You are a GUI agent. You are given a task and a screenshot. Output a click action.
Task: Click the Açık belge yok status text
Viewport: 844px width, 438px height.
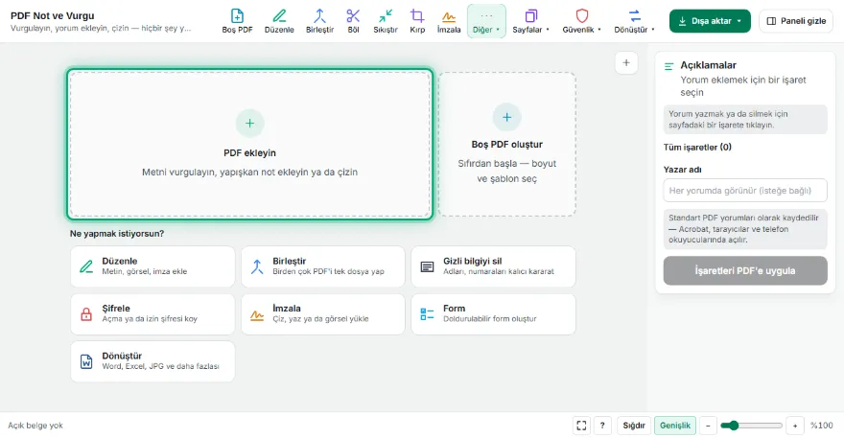click(x=35, y=426)
